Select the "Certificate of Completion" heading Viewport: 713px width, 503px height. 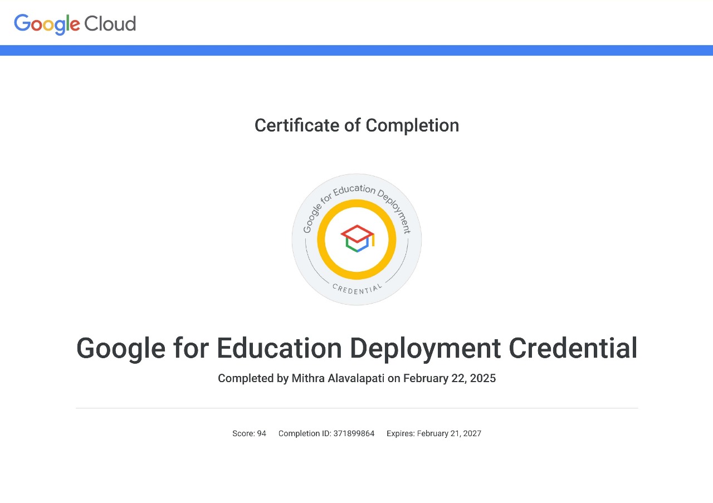pyautogui.click(x=356, y=125)
